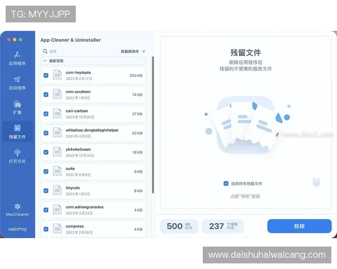Select the carl-carlson file name
Viewport: 337px width, 269px height.
coord(77,111)
